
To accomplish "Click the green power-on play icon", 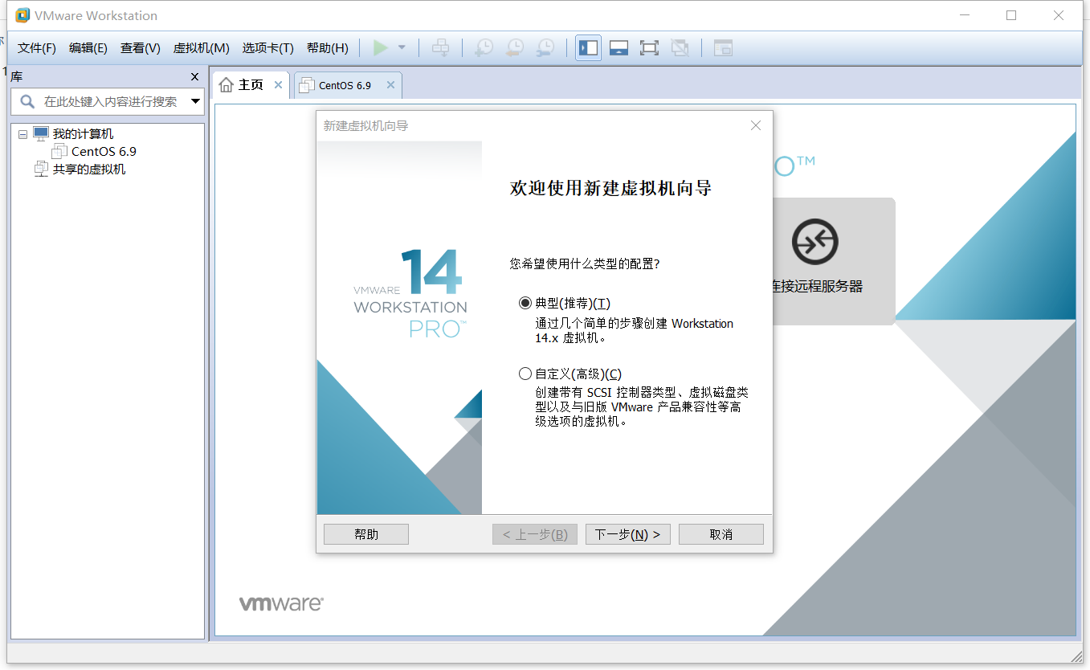I will 381,48.
